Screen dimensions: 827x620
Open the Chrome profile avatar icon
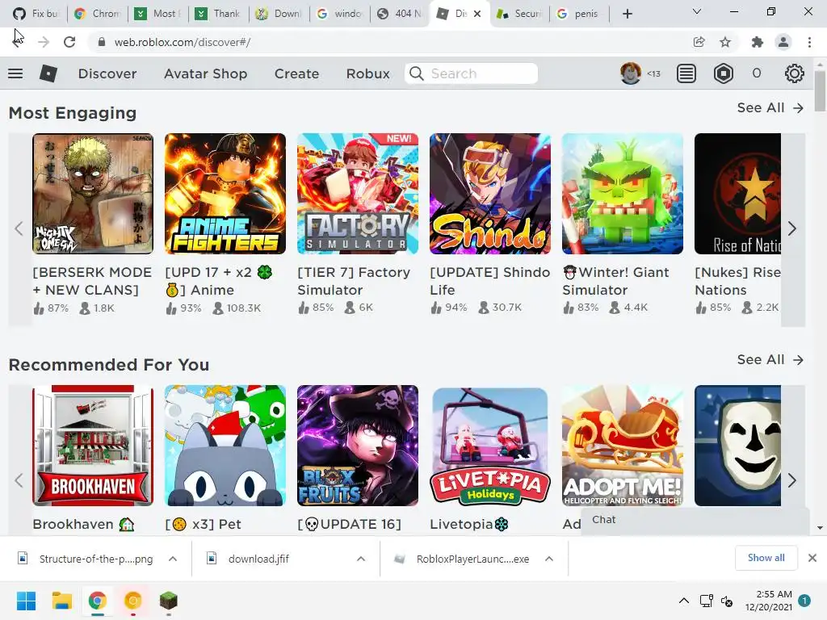(783, 42)
